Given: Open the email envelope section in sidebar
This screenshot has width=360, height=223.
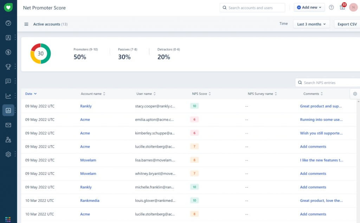Looking at the screenshot, I should coord(8,125).
